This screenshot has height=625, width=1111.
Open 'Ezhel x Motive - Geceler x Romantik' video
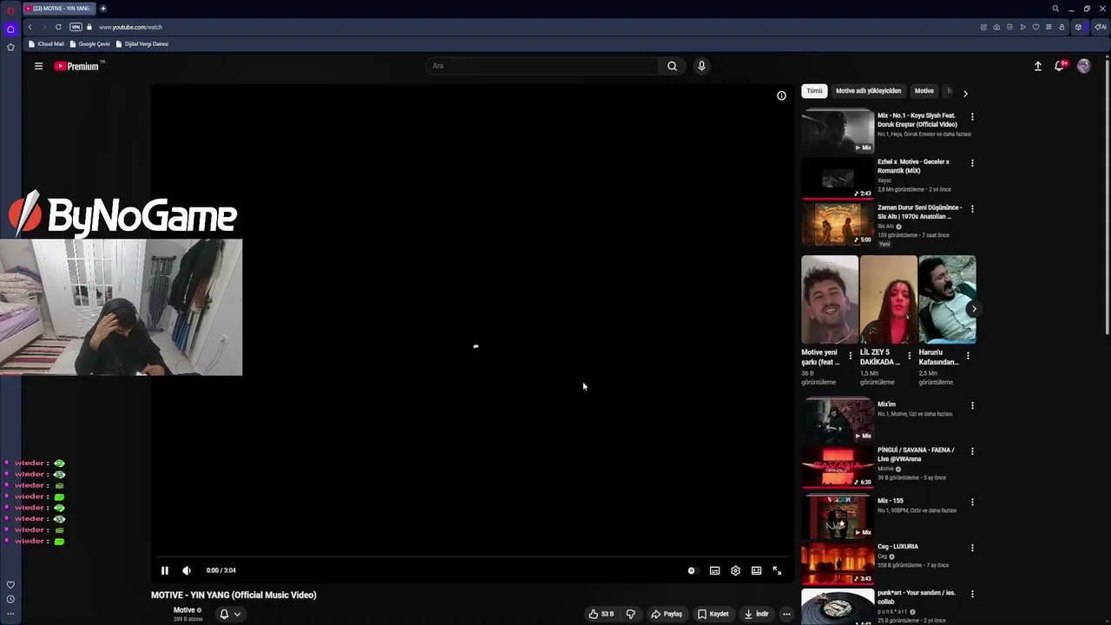tap(838, 177)
